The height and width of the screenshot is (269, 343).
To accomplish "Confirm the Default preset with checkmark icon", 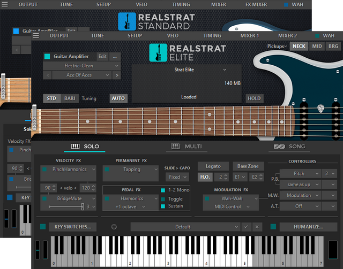I will click(x=246, y=227).
